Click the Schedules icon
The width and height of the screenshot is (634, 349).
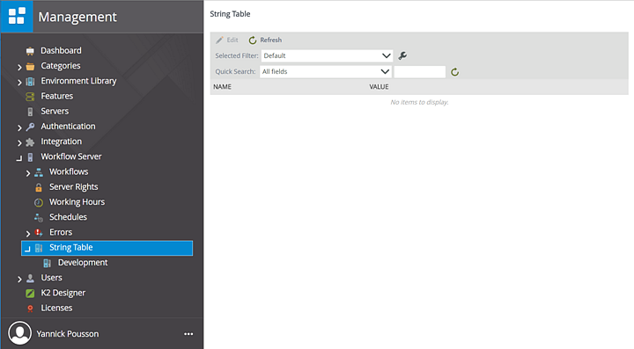pyautogui.click(x=39, y=218)
